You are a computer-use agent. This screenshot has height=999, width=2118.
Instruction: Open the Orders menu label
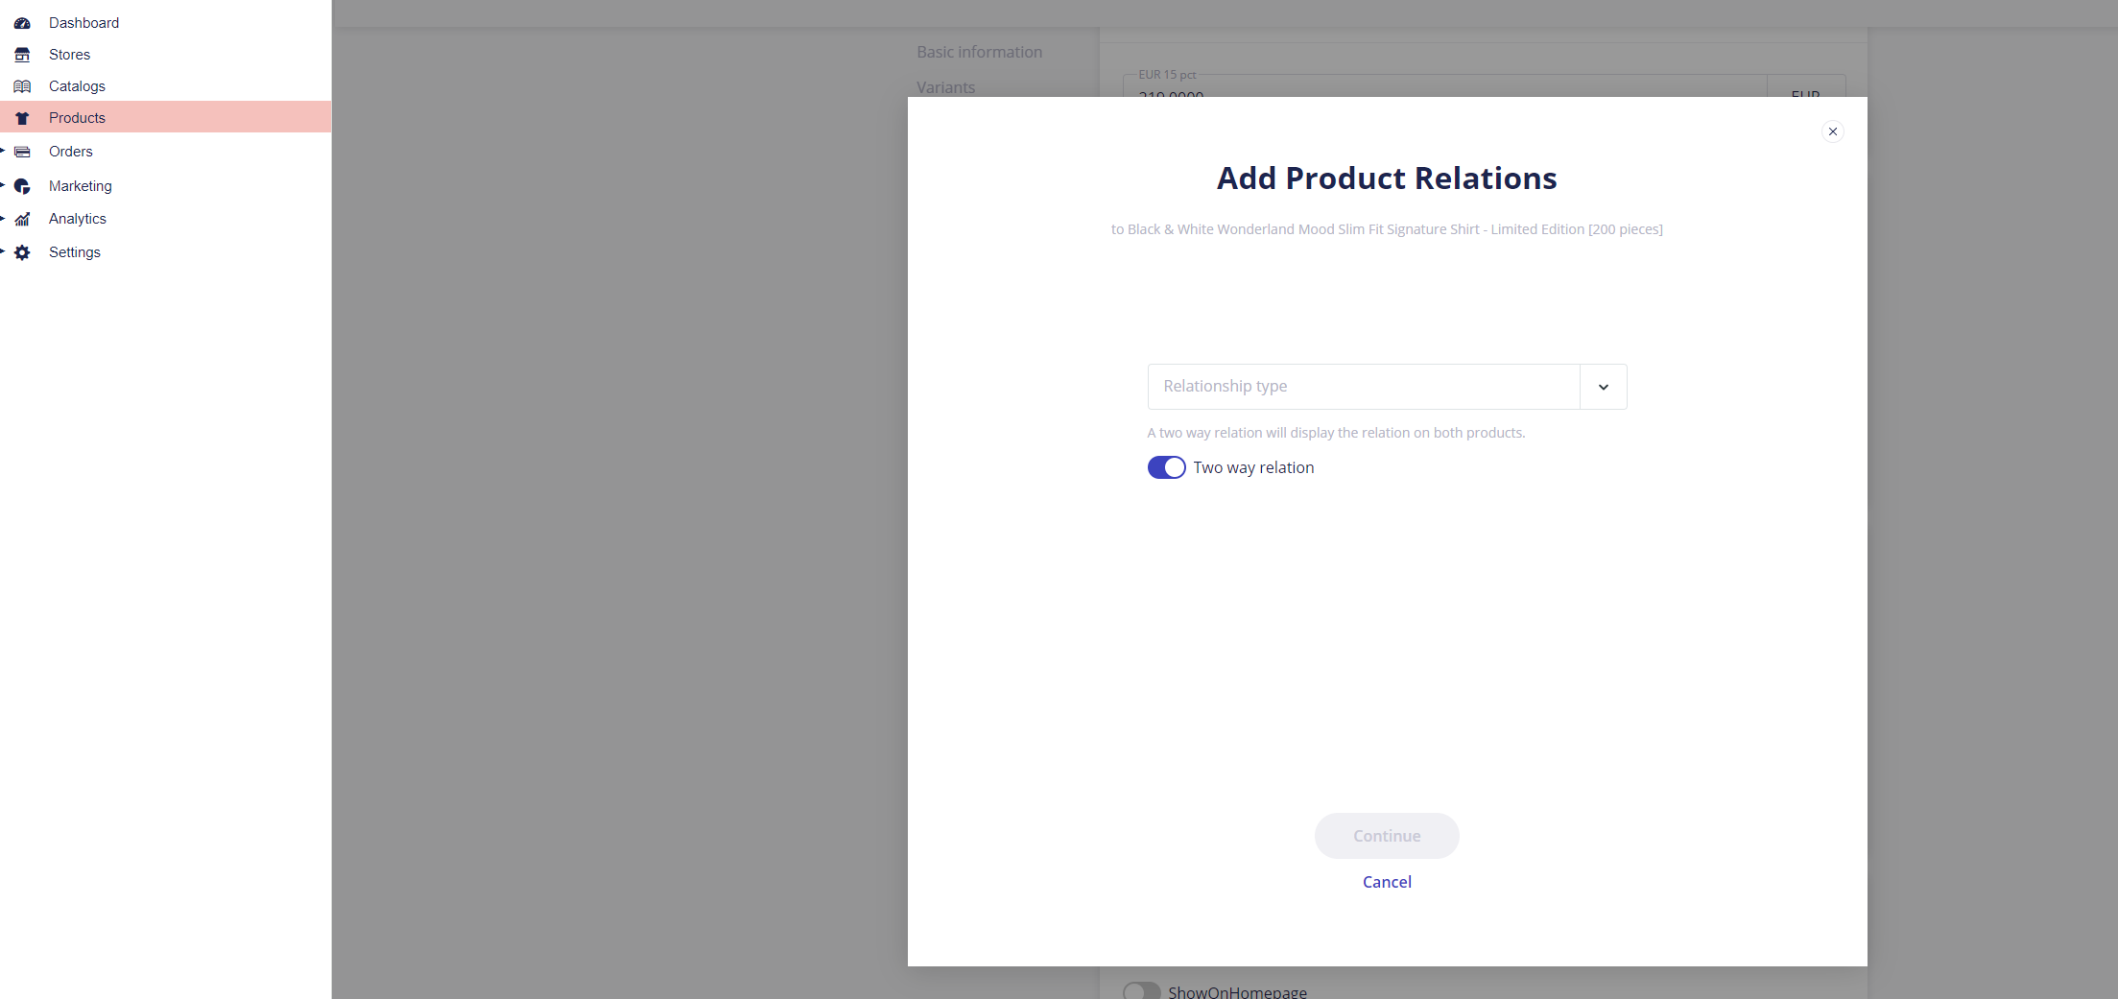[x=71, y=152]
